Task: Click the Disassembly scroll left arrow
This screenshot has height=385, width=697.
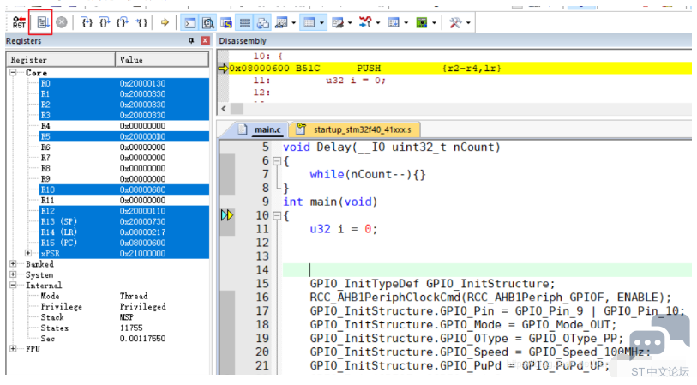Action: coord(224,109)
